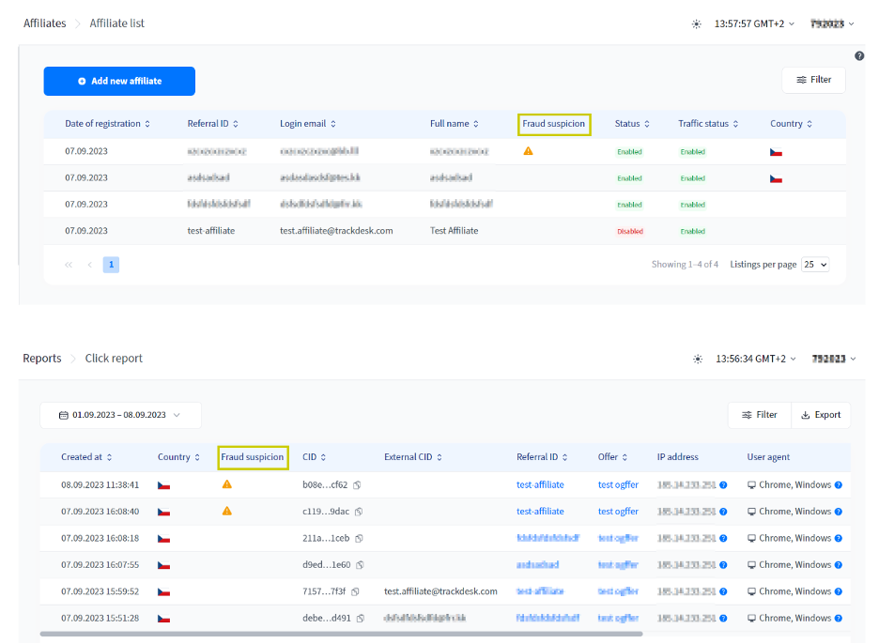
Task: Open user agent info icon on 11:38:41 row
Action: point(838,485)
